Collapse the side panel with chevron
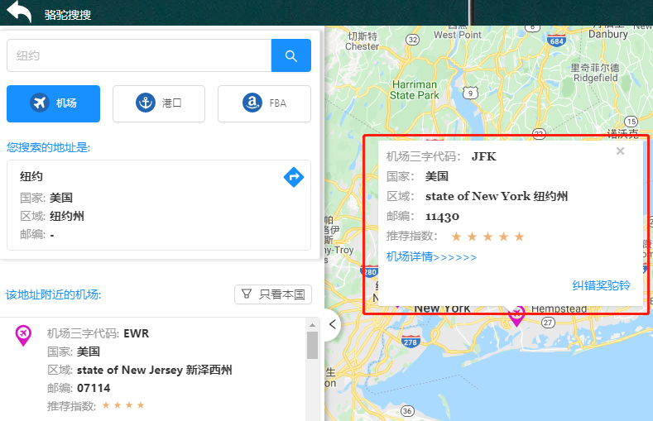Image resolution: width=653 pixels, height=421 pixels. (x=333, y=324)
